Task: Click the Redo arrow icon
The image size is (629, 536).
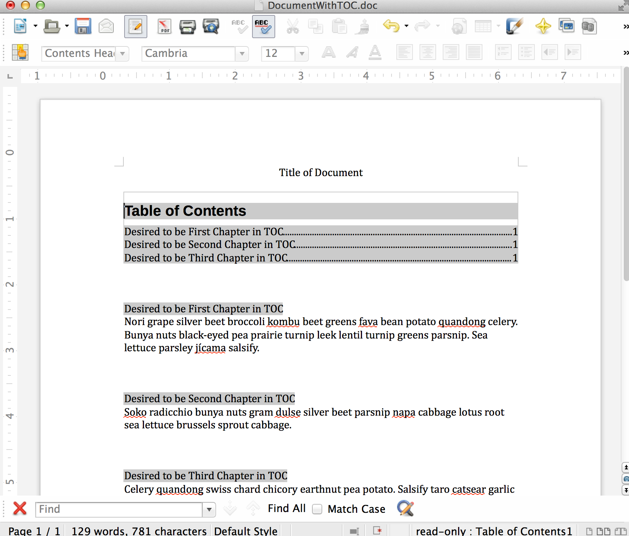Action: (x=422, y=26)
